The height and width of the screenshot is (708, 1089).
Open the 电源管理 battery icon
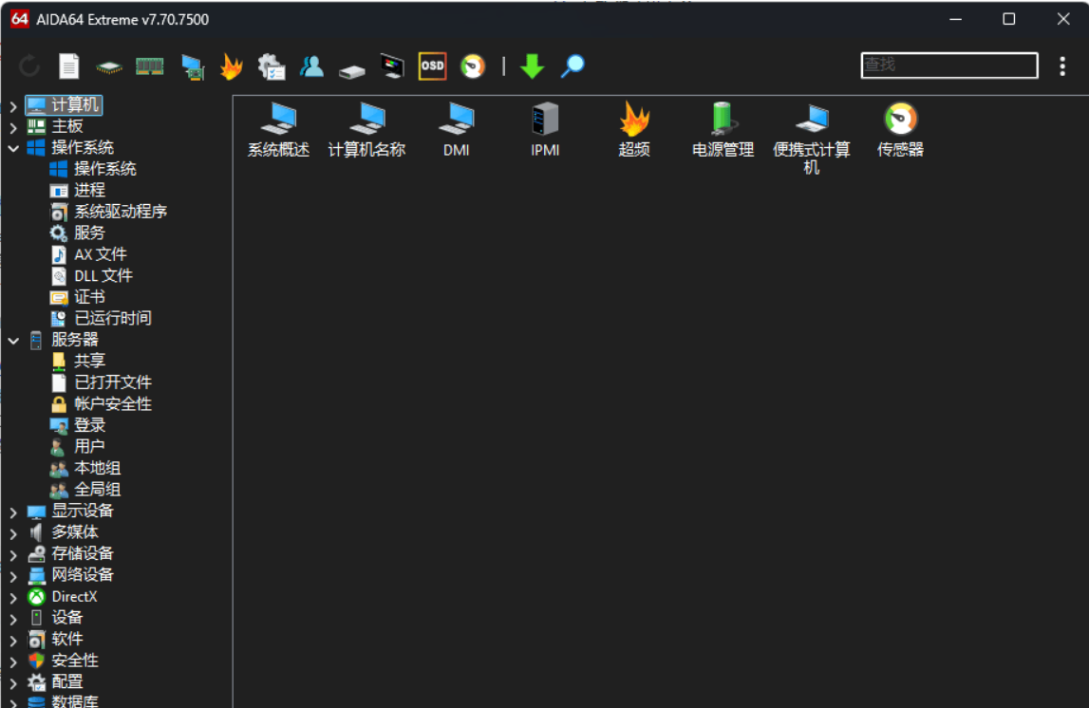coord(723,130)
